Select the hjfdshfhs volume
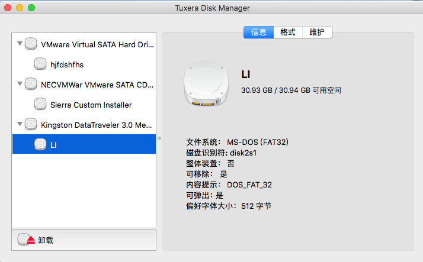 coord(84,64)
